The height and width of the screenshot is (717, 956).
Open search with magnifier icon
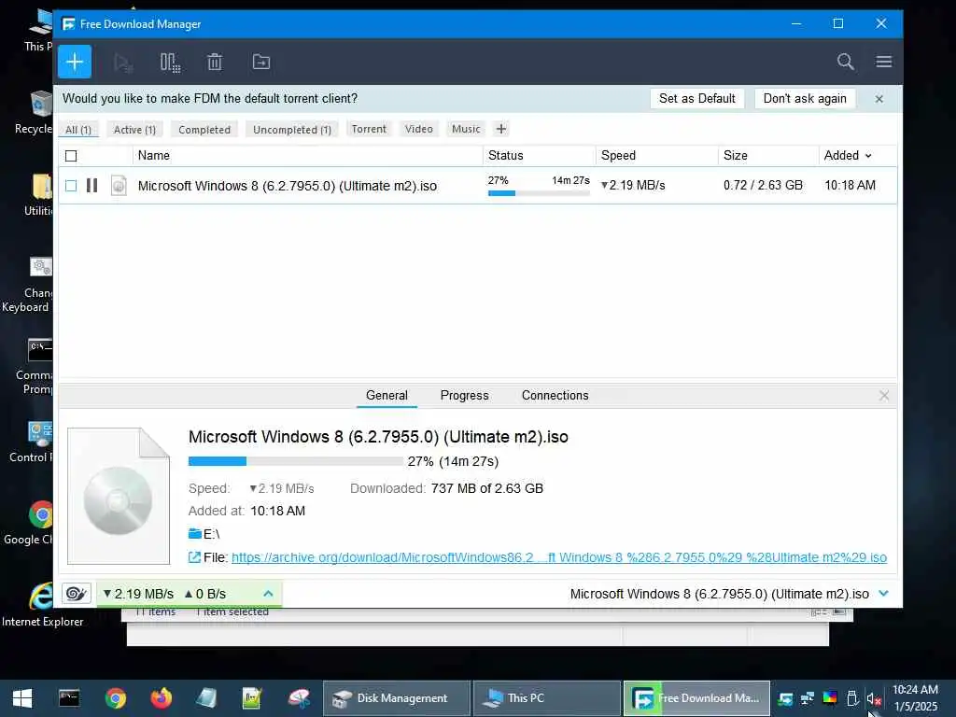[x=845, y=62]
